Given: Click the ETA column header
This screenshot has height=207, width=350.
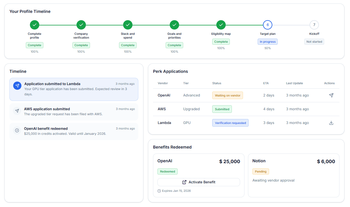Looking at the screenshot, I should pyautogui.click(x=266, y=83).
